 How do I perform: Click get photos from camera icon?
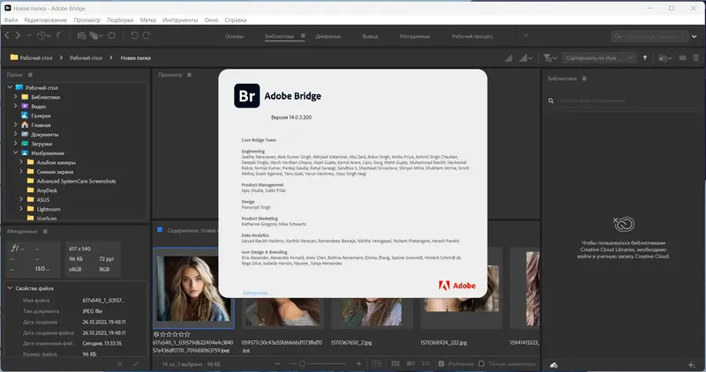tap(81, 35)
